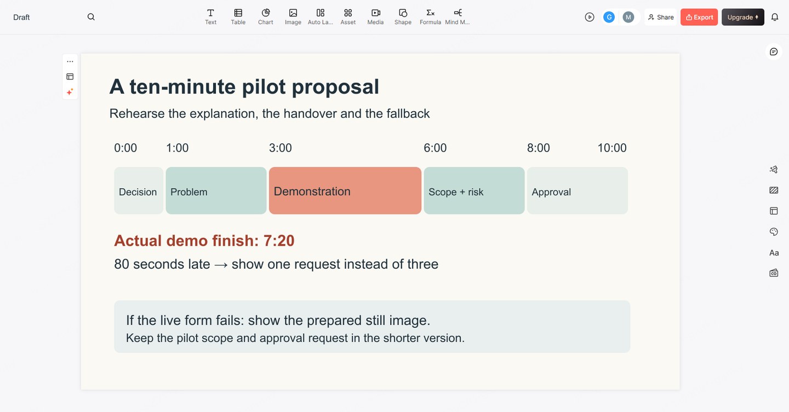Viewport: 789px width, 412px height.
Task: Click the AI sparkle icon beside slide
Action: (x=70, y=92)
